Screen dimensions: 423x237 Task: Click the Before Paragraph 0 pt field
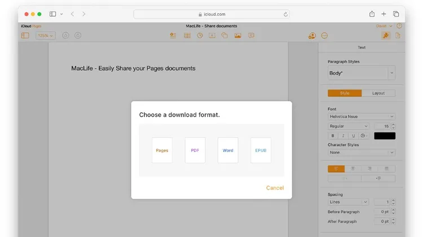point(382,212)
